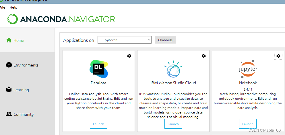This screenshot has width=285, height=135.
Task: Open the File menu
Action: 2,7
